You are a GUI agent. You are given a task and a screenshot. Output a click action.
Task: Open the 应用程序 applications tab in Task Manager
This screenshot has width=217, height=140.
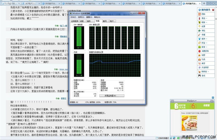(x=74, y=21)
